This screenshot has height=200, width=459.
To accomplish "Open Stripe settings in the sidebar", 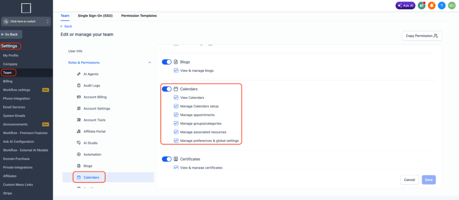I will click(7, 193).
